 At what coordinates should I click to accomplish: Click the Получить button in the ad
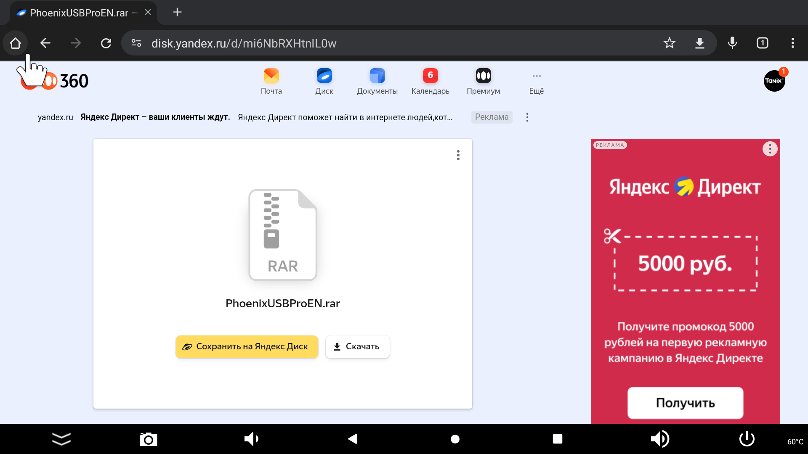pos(685,403)
